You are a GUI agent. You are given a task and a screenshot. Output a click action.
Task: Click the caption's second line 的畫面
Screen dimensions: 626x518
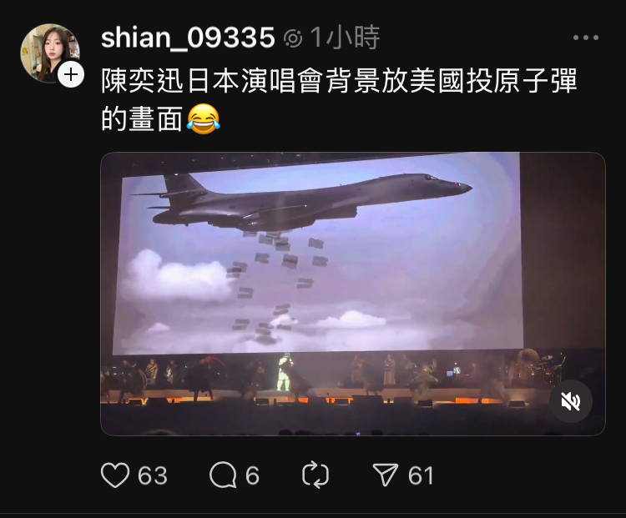click(142, 119)
